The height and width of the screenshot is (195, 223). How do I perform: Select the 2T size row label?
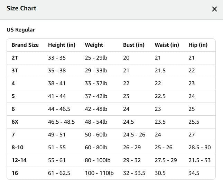(15, 58)
